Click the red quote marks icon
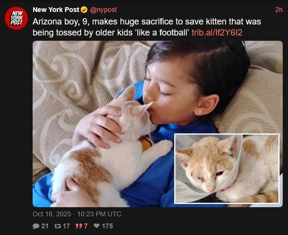Screen dimensions: 288x235 [79, 226]
